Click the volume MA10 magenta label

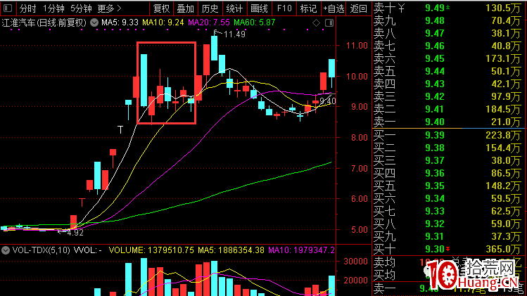click(301, 250)
